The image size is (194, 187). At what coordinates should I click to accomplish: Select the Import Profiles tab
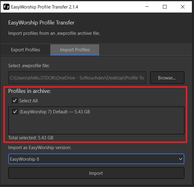75,50
